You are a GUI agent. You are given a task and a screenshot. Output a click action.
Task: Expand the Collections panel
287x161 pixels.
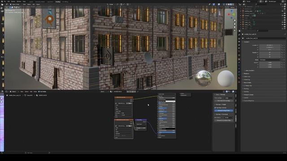pos(247,76)
